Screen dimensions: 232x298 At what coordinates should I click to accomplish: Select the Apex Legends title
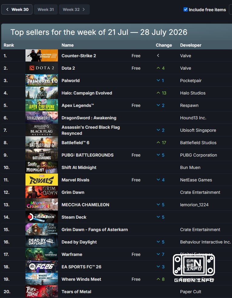(x=78, y=105)
